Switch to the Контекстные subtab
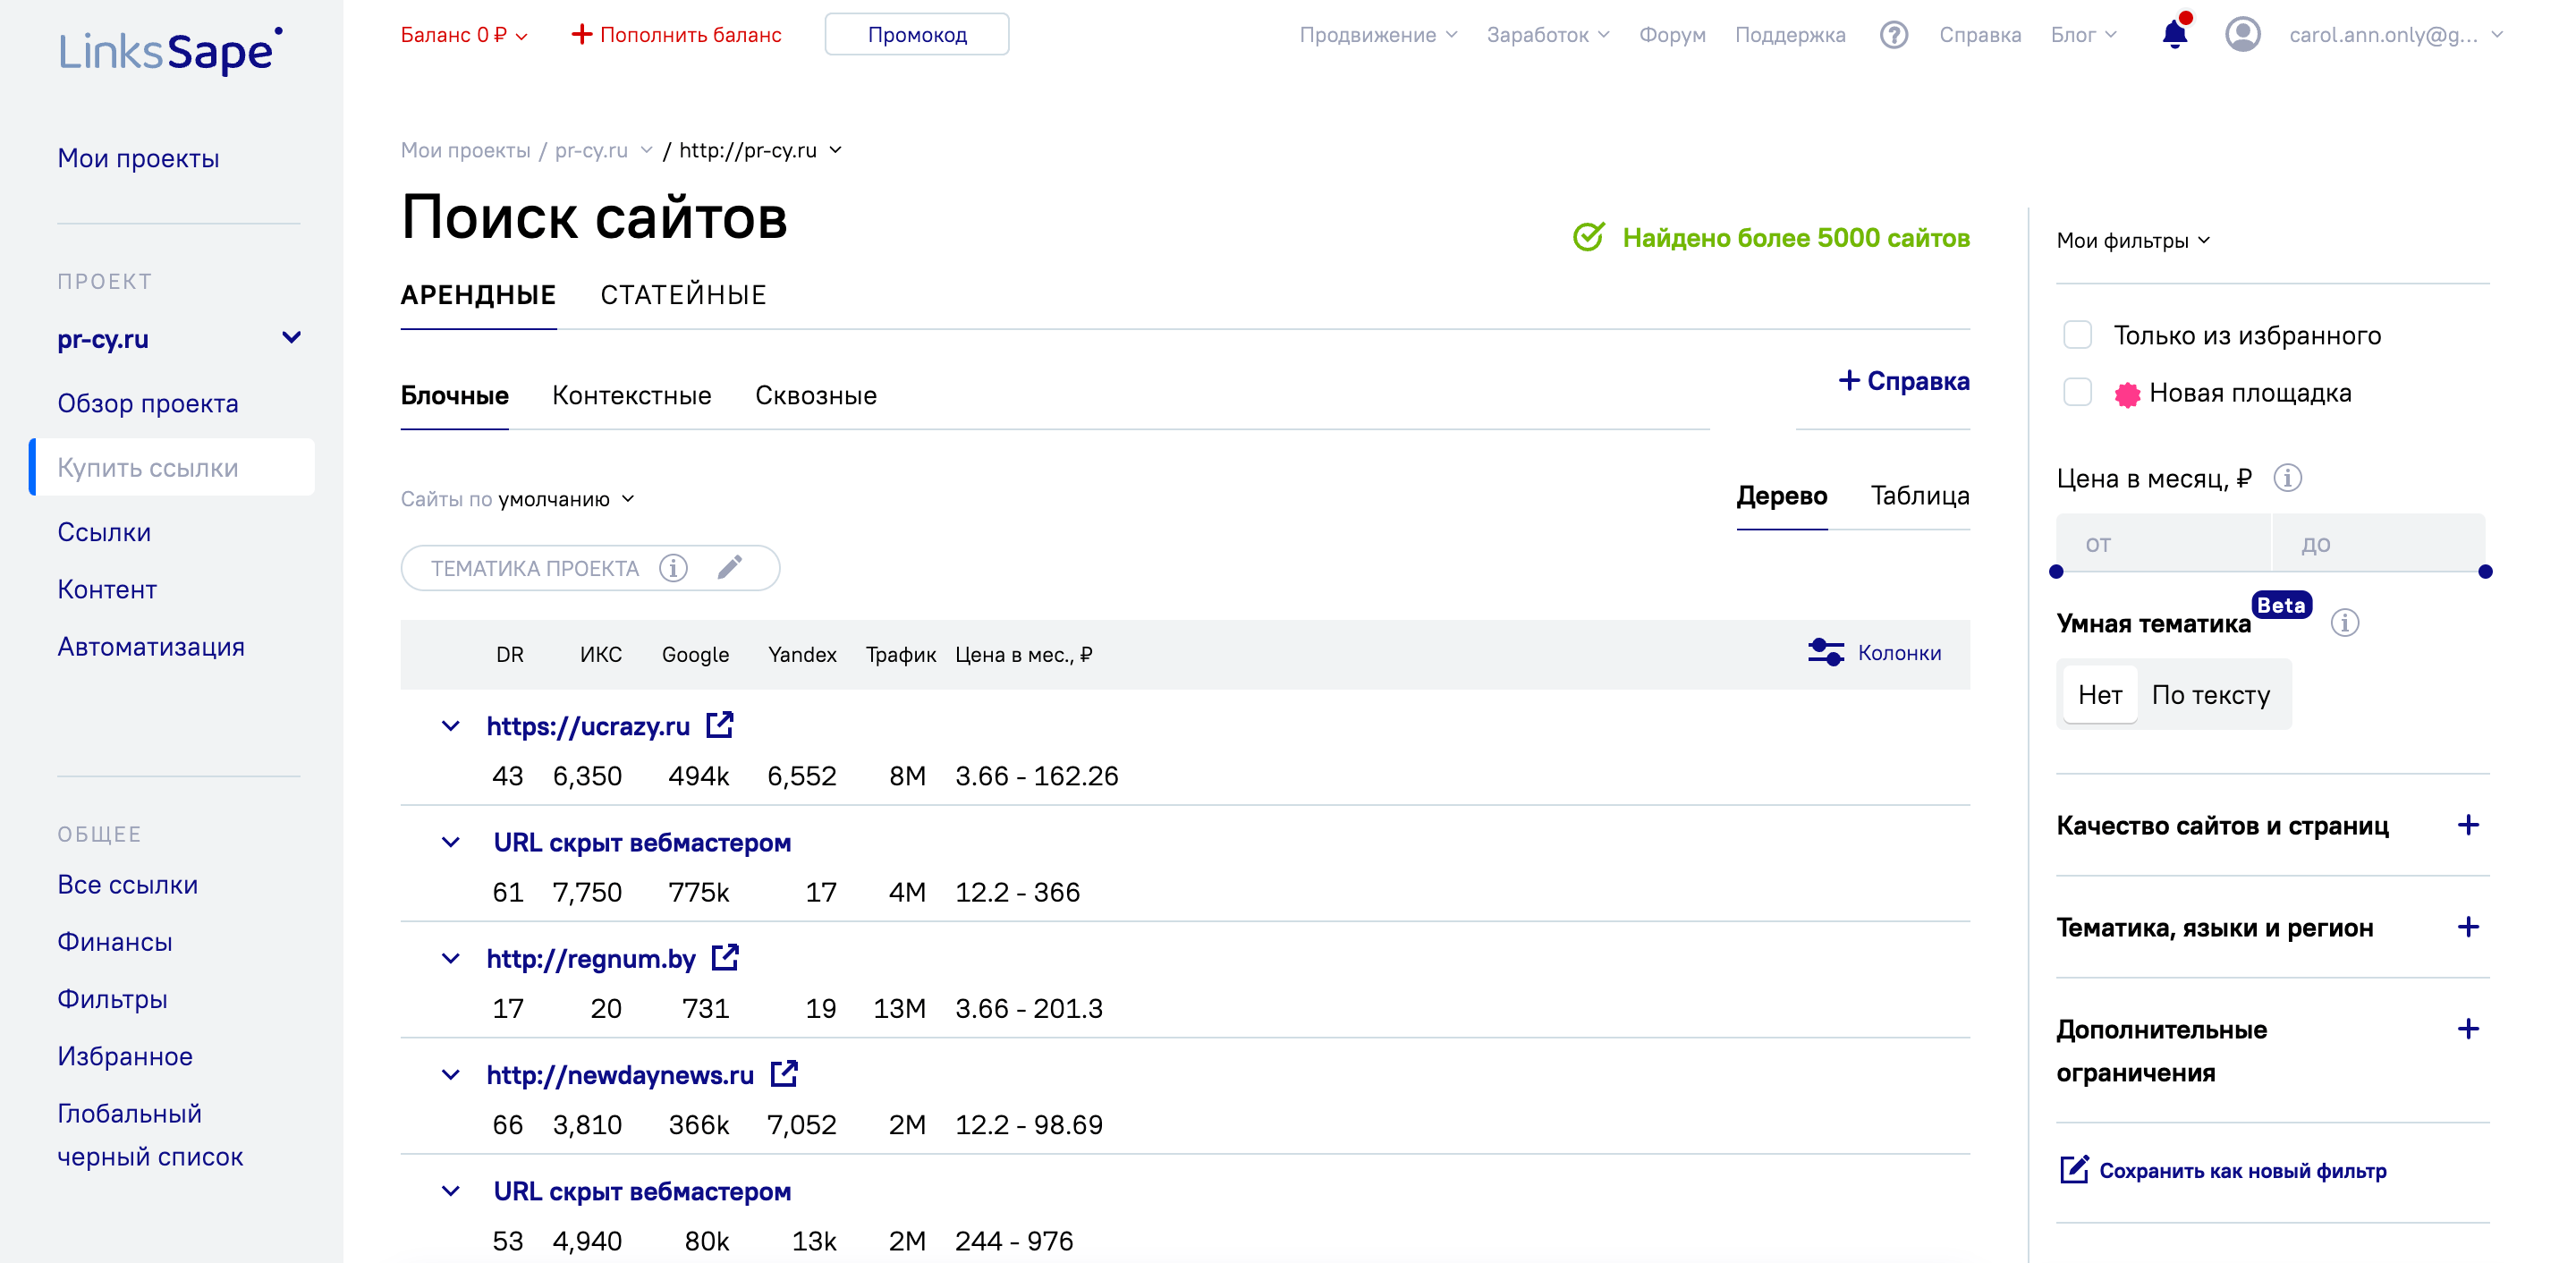Image resolution: width=2576 pixels, height=1263 pixels. point(631,395)
